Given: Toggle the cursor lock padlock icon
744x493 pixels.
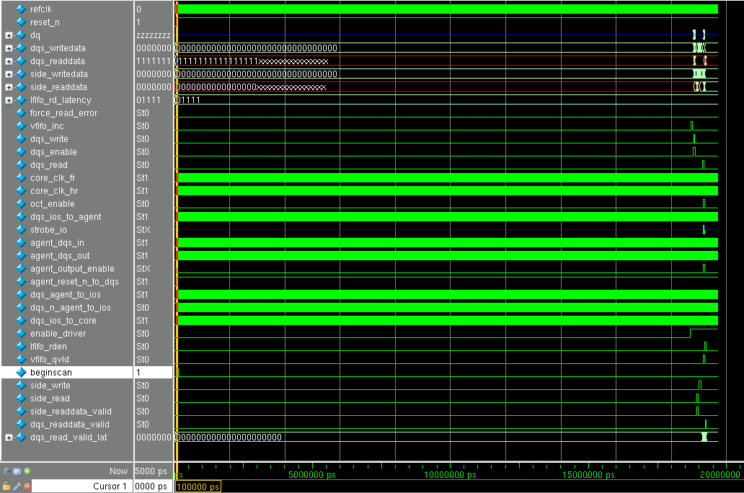Looking at the screenshot, I should point(6,487).
